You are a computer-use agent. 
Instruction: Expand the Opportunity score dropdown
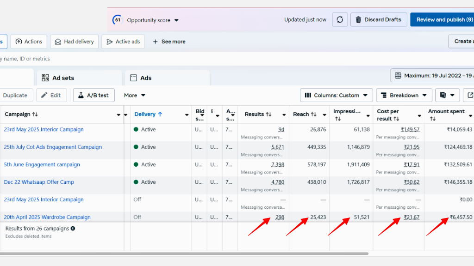(176, 20)
